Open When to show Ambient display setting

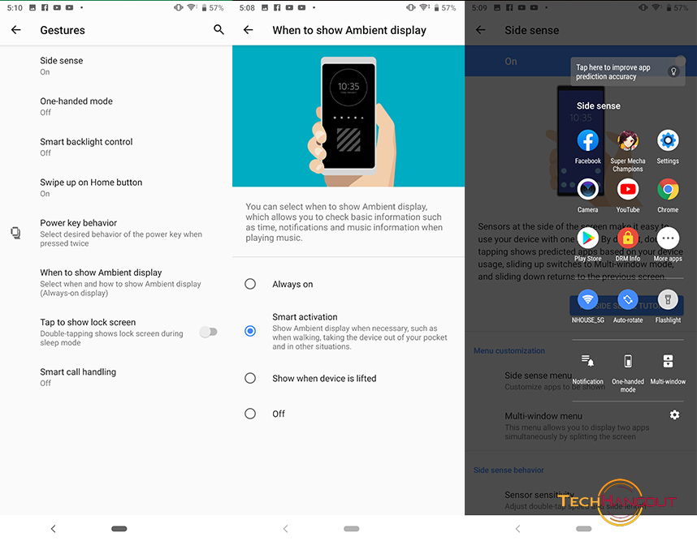coord(116,282)
